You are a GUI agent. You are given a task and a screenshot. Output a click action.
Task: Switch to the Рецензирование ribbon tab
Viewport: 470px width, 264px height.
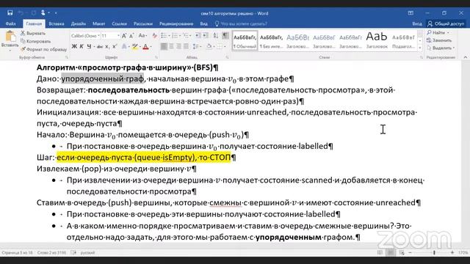(176, 23)
